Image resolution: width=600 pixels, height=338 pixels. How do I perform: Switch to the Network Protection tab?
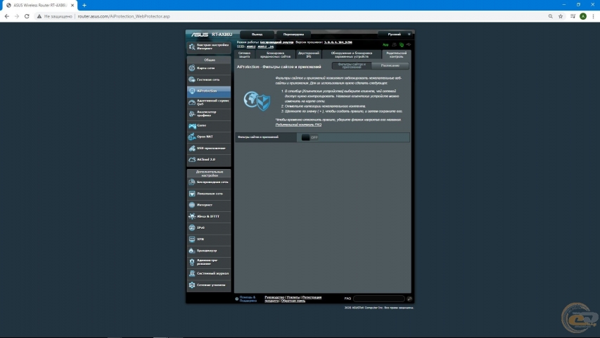244,55
